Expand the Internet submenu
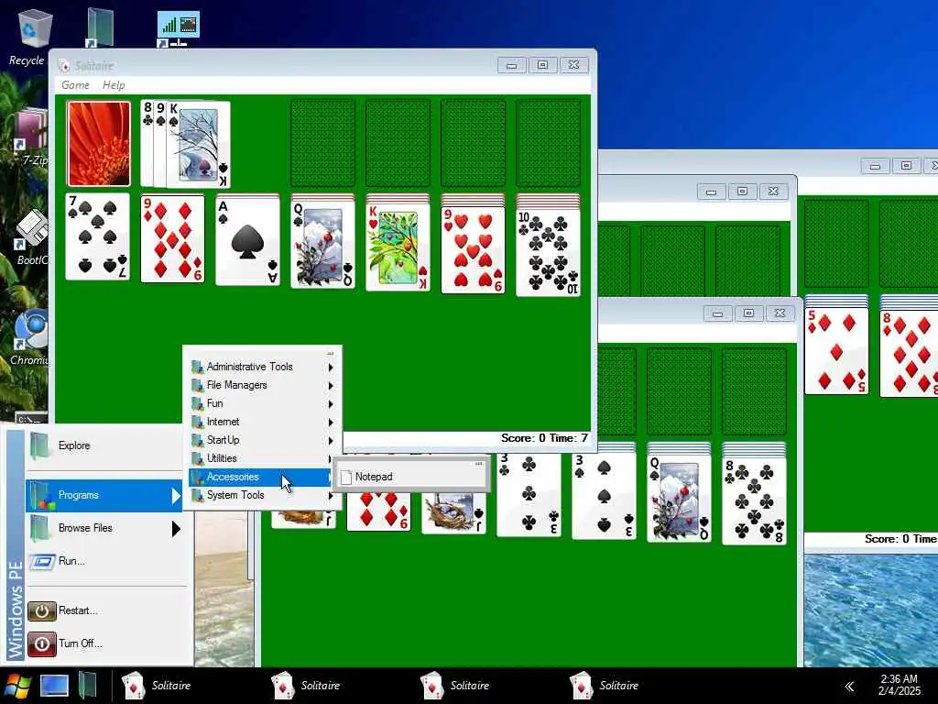The height and width of the screenshot is (704, 938). point(262,422)
